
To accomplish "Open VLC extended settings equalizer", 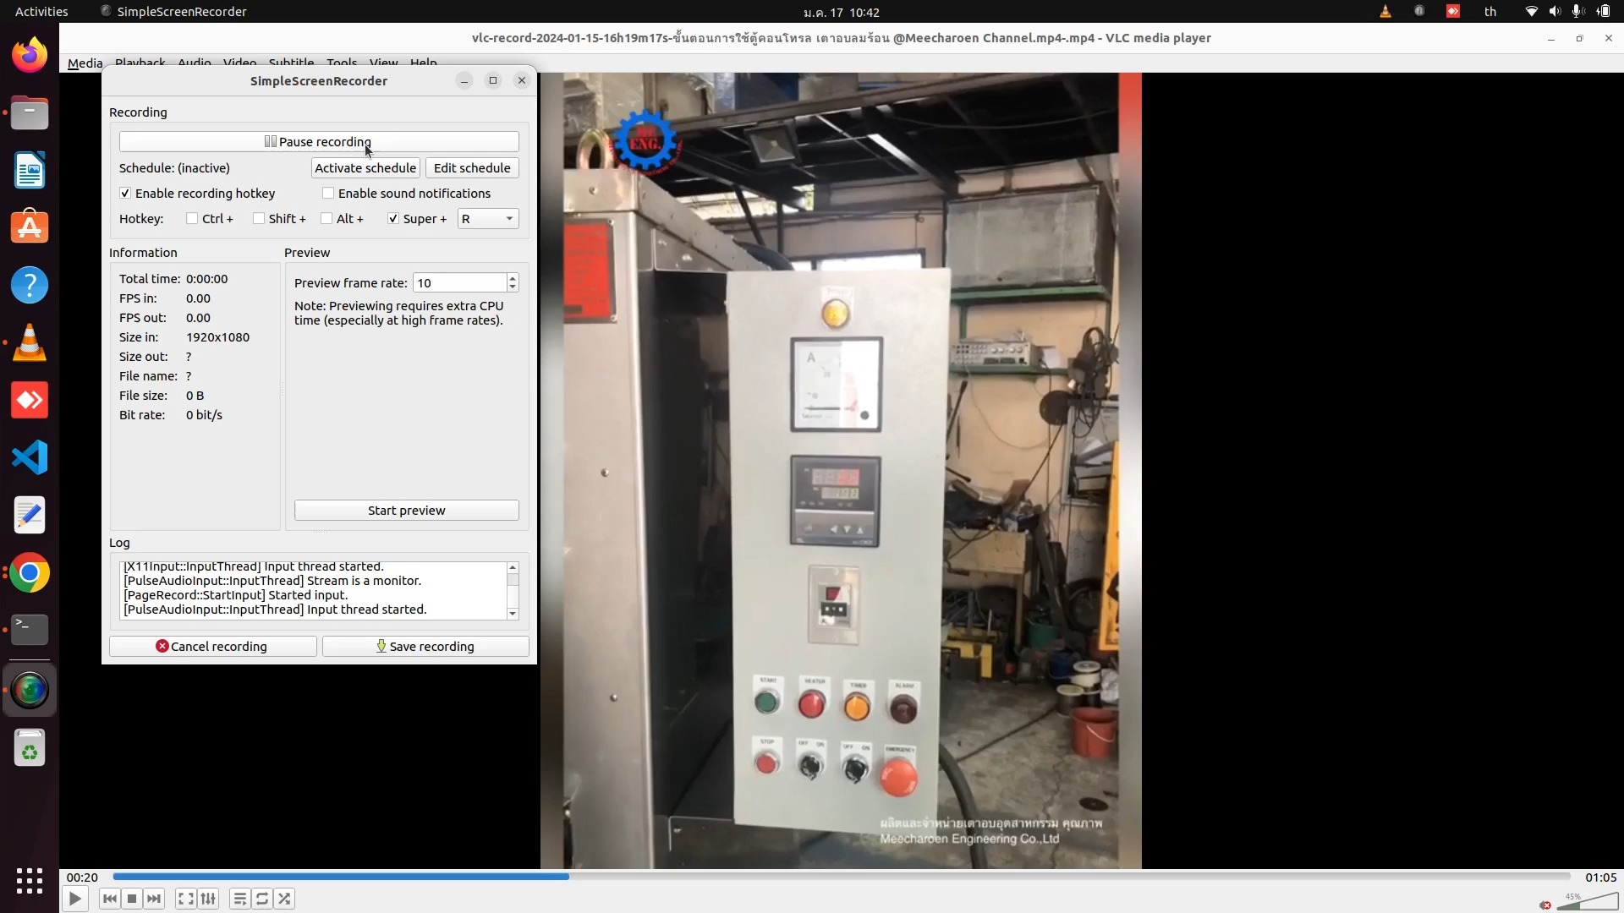I will 209,898.
